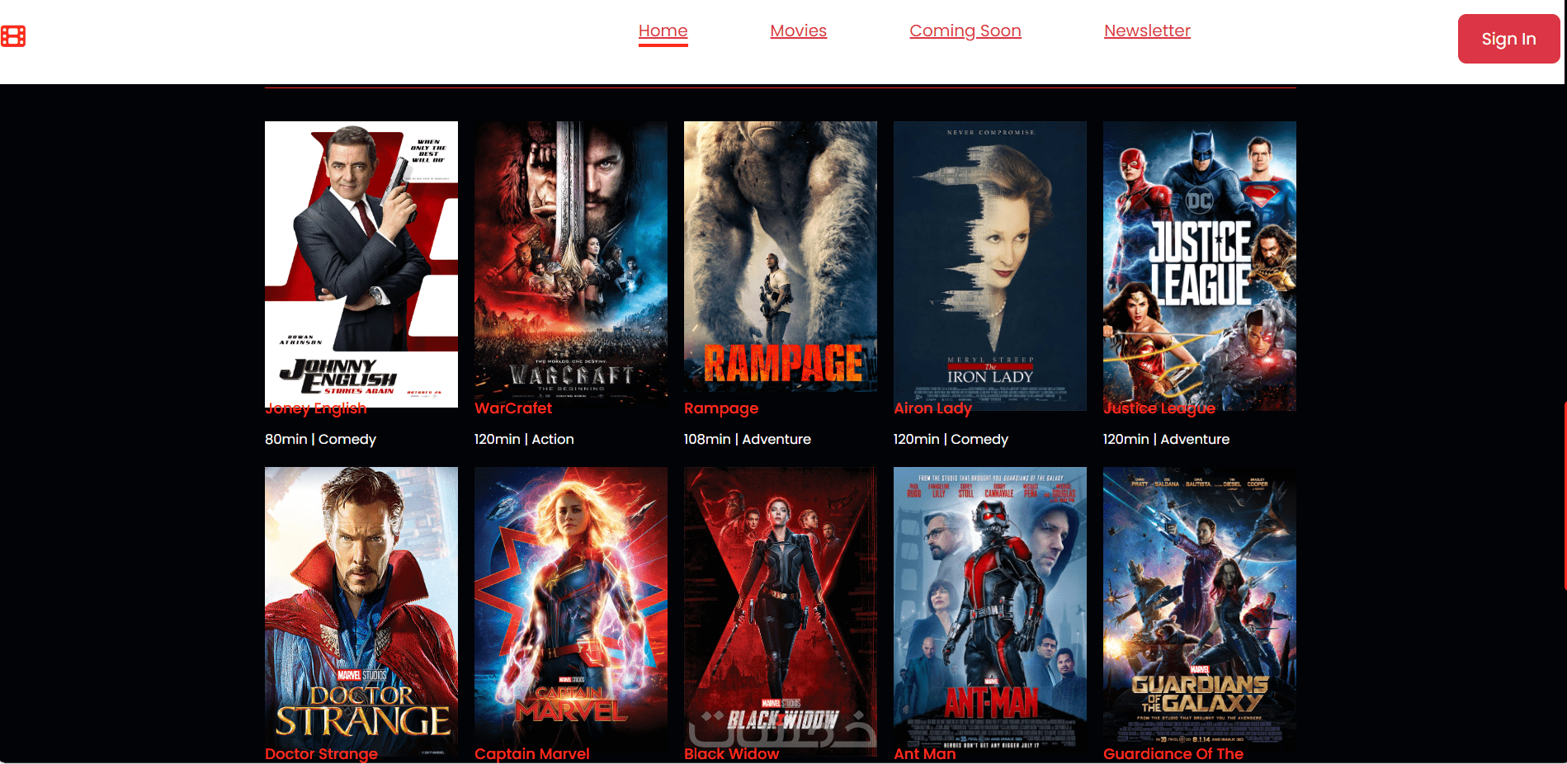Open the Doctor Strange poster
Image resolution: width=1567 pixels, height=764 pixels.
point(361,611)
